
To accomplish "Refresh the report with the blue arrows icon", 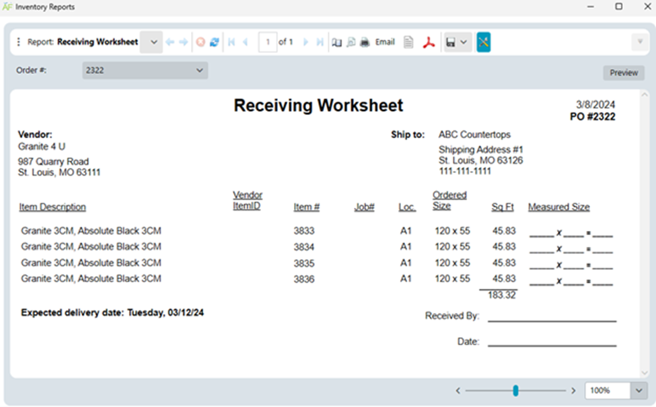I will [x=215, y=42].
